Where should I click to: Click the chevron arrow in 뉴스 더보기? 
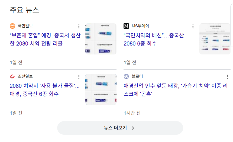133,128
